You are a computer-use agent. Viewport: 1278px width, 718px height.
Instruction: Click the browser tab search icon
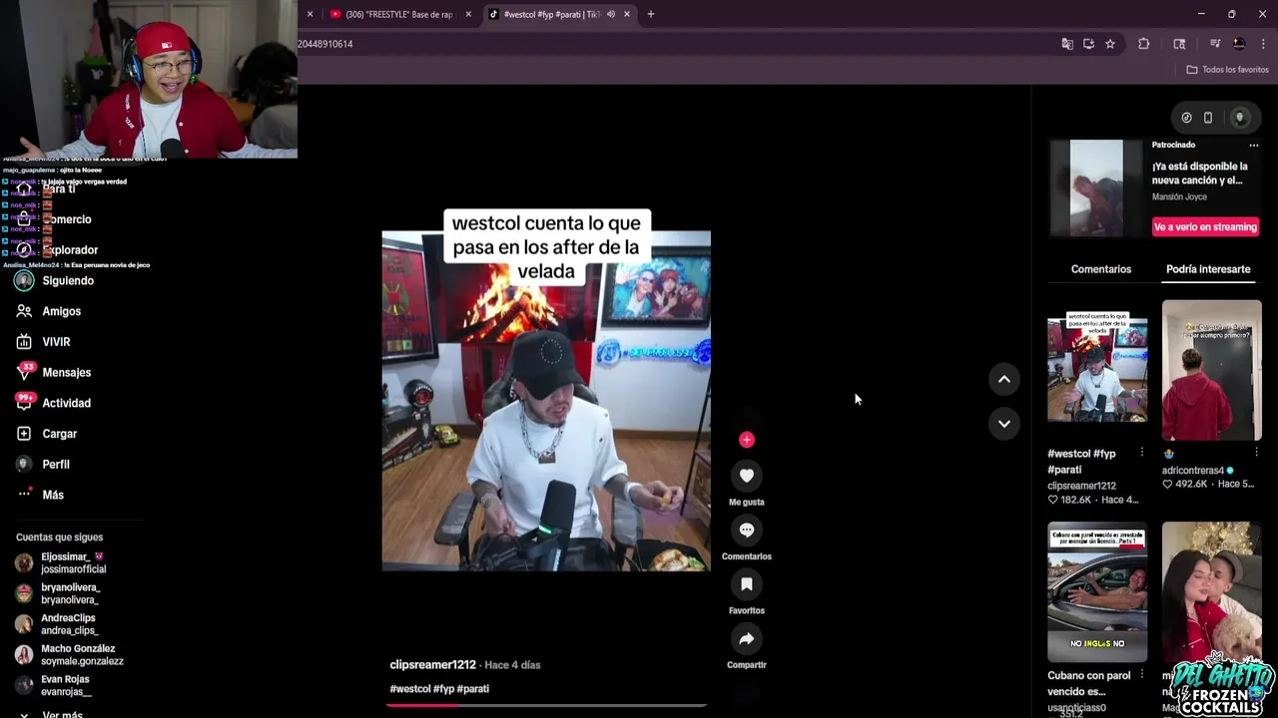pos(1179,44)
